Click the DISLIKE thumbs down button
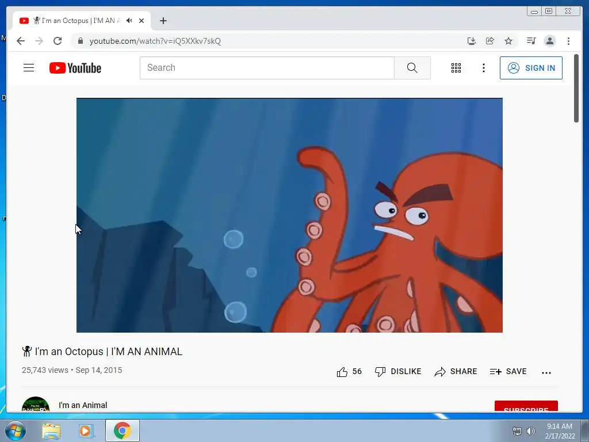589x442 pixels. pyautogui.click(x=398, y=372)
